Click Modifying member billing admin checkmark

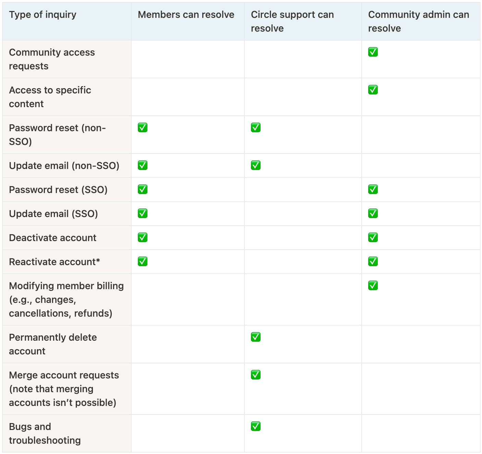click(373, 286)
